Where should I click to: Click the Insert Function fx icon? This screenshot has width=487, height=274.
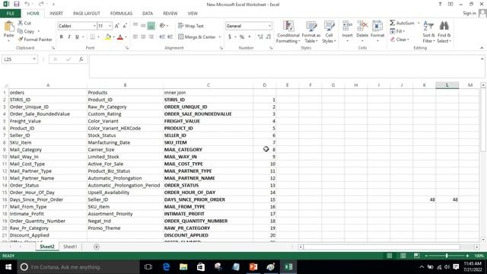(x=81, y=59)
